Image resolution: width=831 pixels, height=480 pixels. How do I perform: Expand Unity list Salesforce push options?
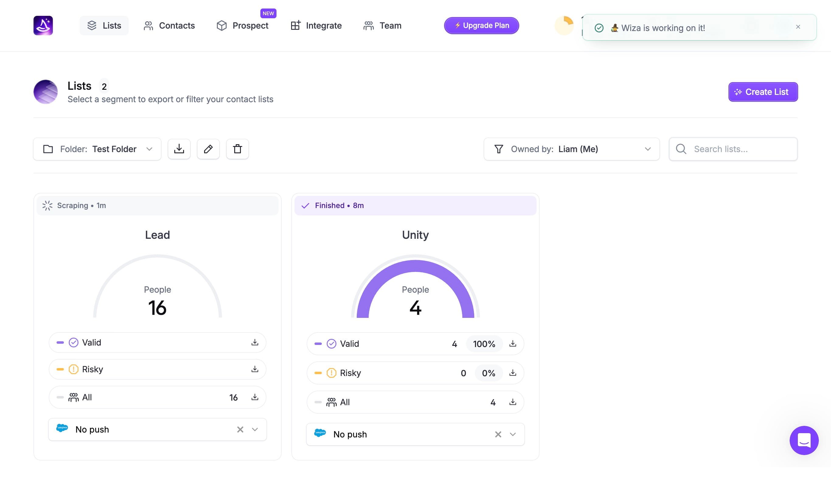513,434
